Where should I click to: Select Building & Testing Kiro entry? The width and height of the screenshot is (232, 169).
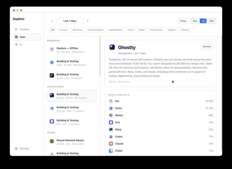tap(71, 122)
